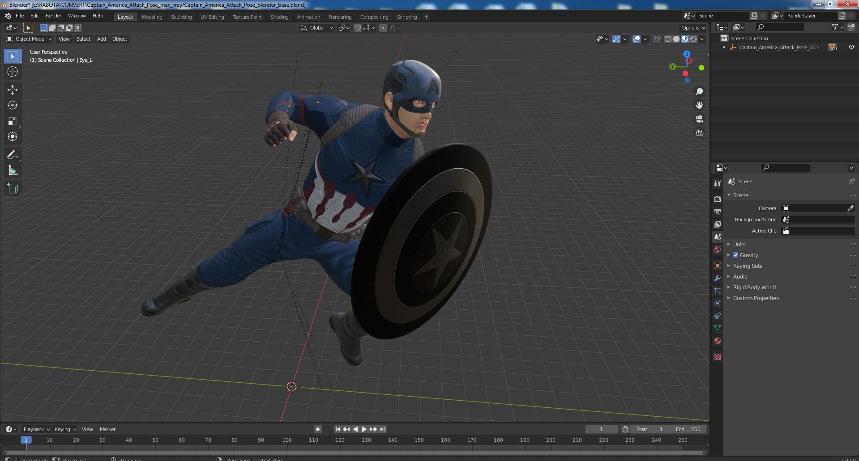This screenshot has height=461, width=859.
Task: Toggle show overlays button
Action: (637, 39)
